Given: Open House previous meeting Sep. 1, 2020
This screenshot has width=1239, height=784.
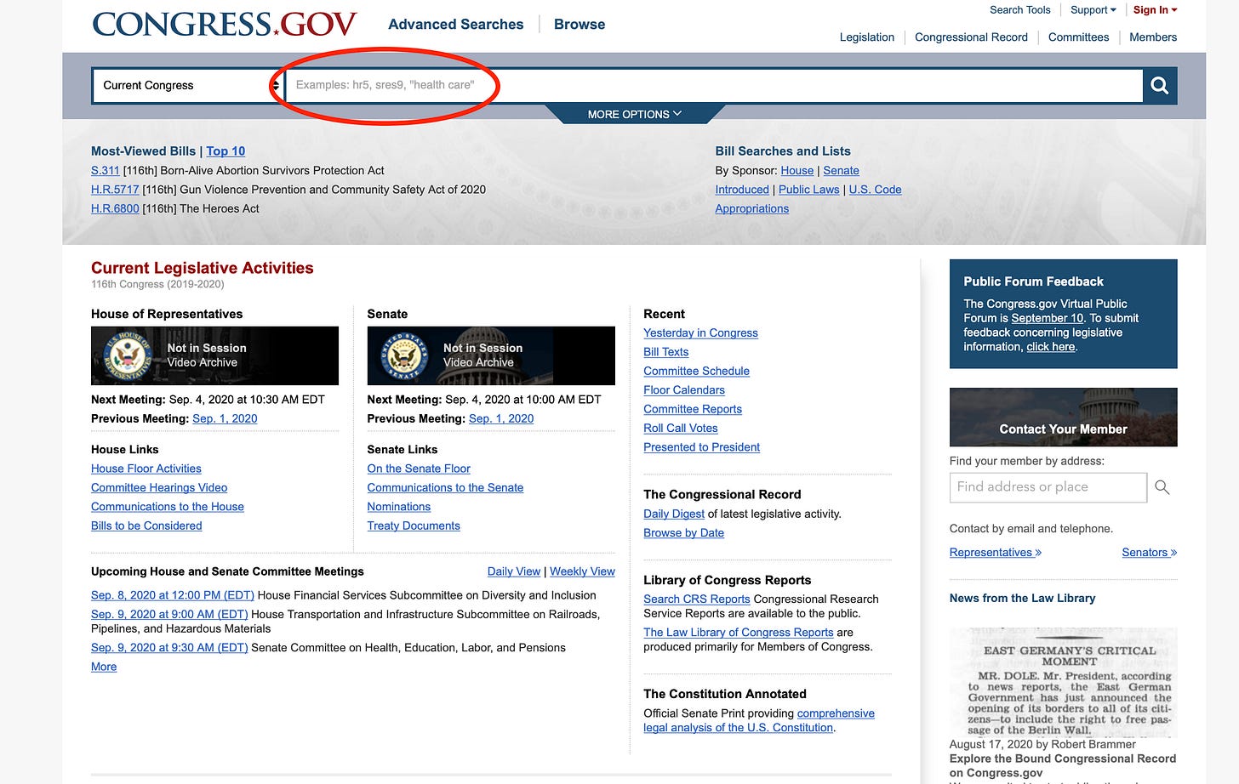Looking at the screenshot, I should coord(225,418).
